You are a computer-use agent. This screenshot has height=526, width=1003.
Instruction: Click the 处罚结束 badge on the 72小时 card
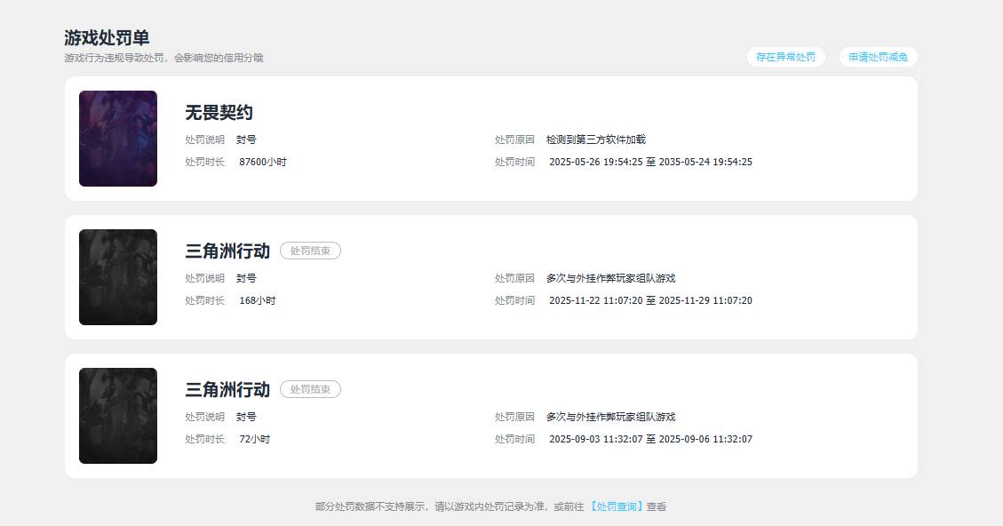pos(310,389)
